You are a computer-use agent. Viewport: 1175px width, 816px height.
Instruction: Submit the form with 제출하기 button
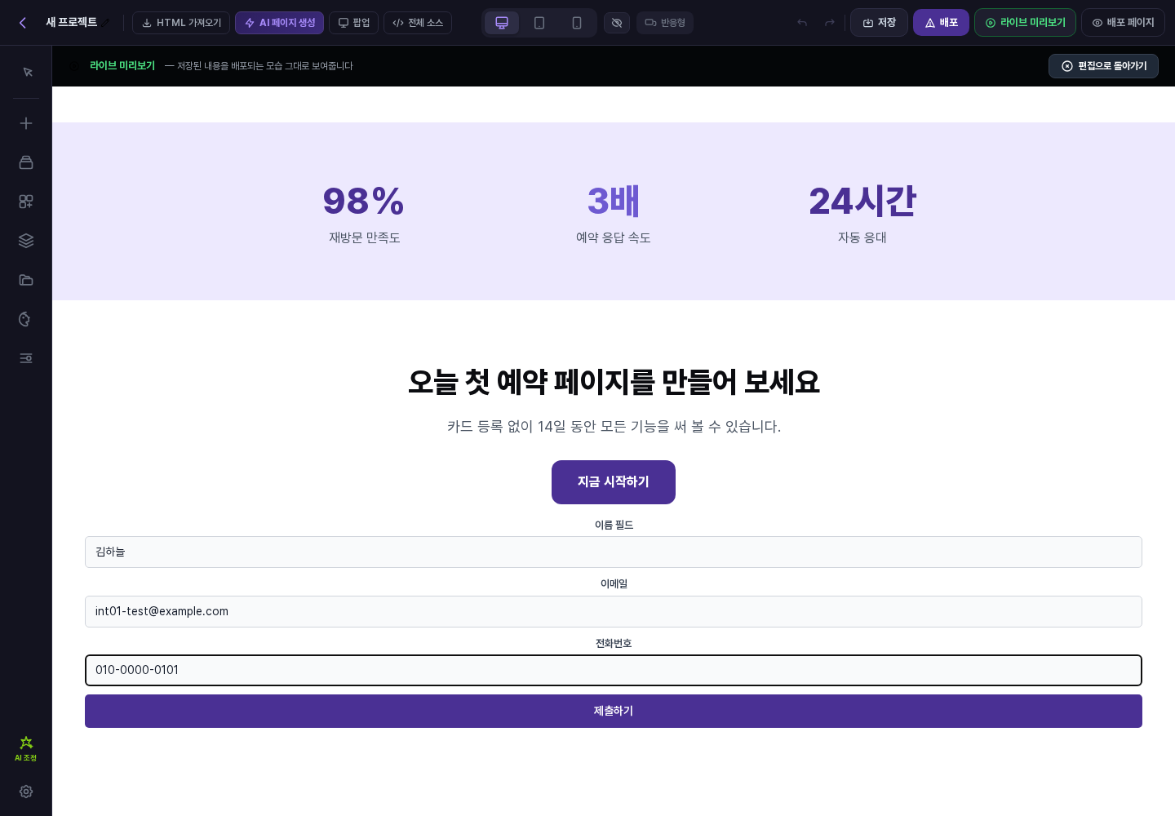pyautogui.click(x=614, y=712)
